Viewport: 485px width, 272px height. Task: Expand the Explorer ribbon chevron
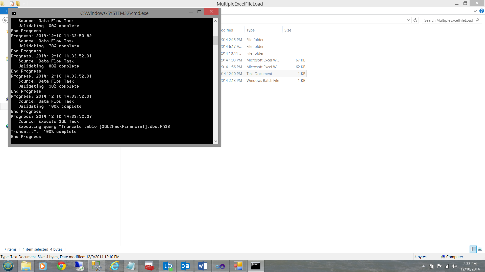[x=475, y=11]
